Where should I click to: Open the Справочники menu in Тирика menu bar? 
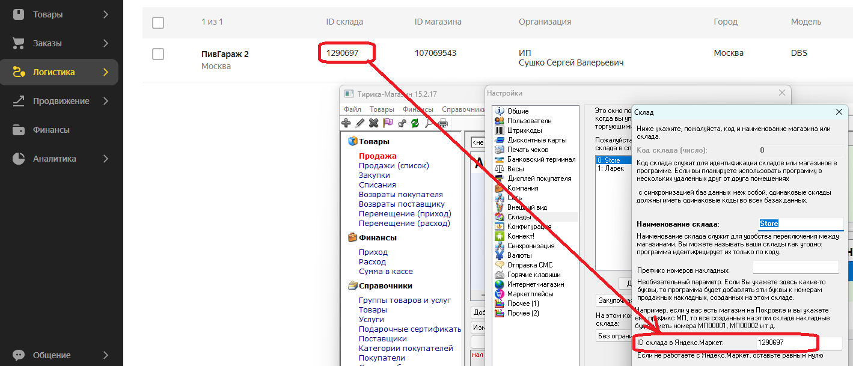tap(463, 109)
